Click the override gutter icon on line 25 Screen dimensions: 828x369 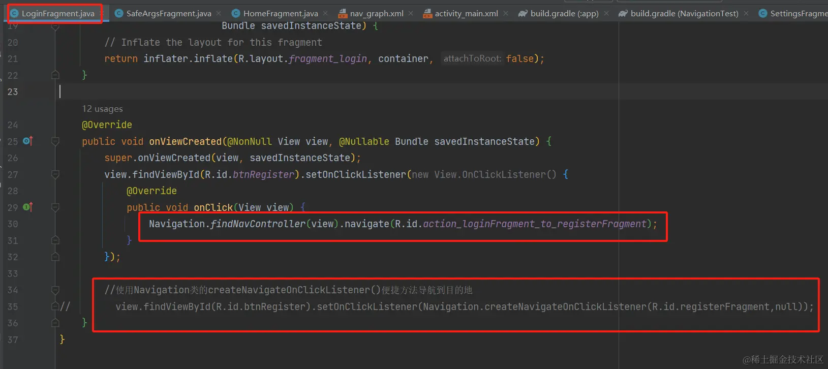(28, 141)
